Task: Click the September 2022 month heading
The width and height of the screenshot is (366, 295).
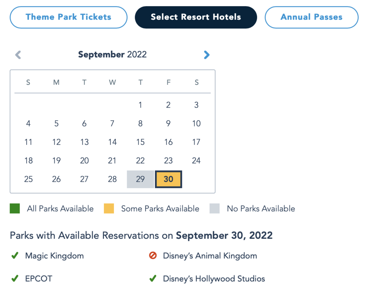Action: click(x=112, y=55)
